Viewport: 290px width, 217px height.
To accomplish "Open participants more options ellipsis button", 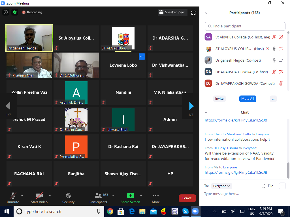I will (273, 99).
